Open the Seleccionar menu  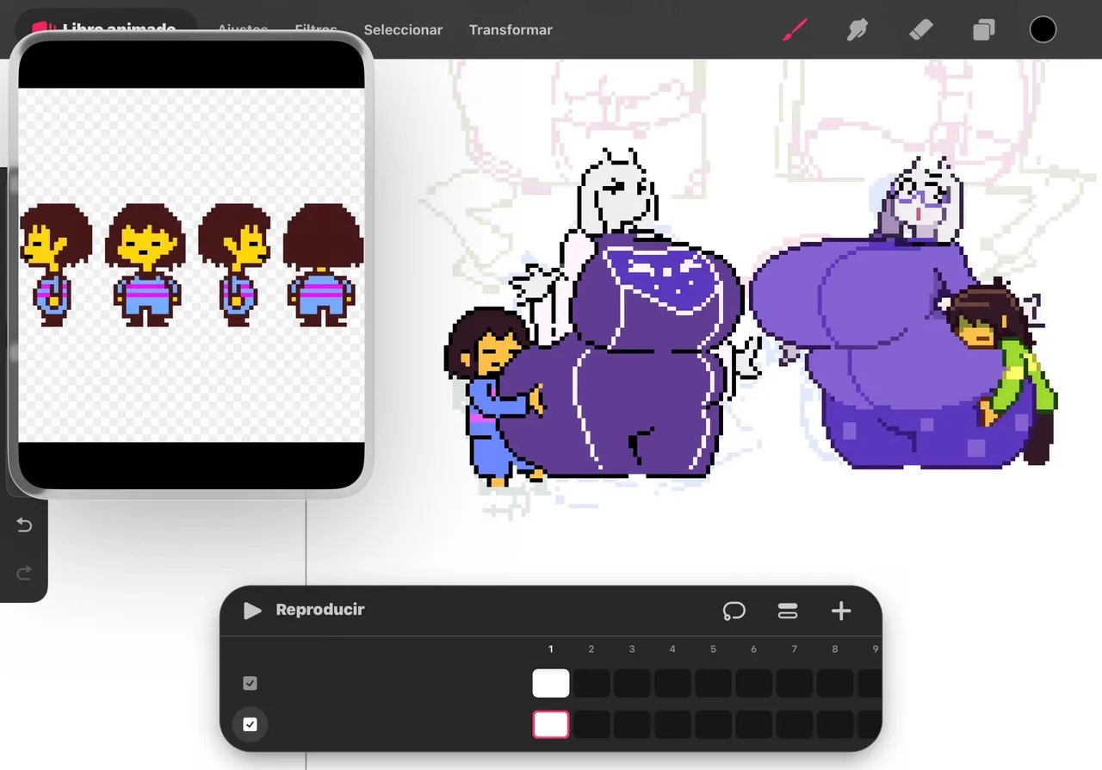[x=403, y=30]
